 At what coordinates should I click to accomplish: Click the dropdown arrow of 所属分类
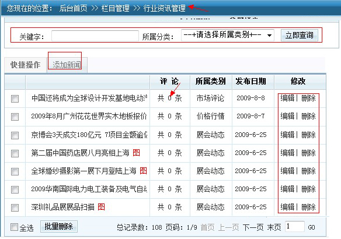[269, 36]
